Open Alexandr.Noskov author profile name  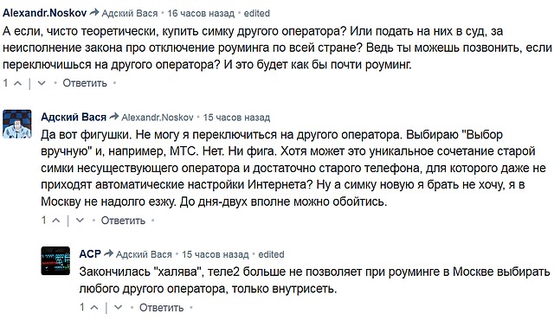pos(44,13)
